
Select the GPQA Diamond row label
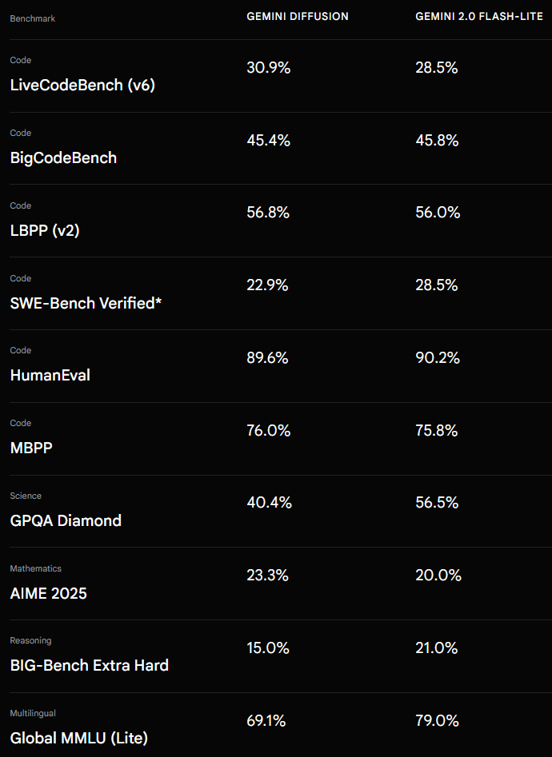click(66, 520)
